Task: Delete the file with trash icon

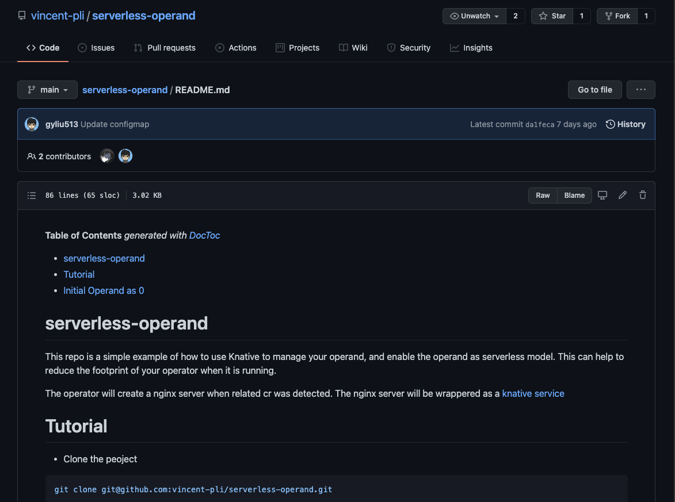Action: pyautogui.click(x=643, y=196)
